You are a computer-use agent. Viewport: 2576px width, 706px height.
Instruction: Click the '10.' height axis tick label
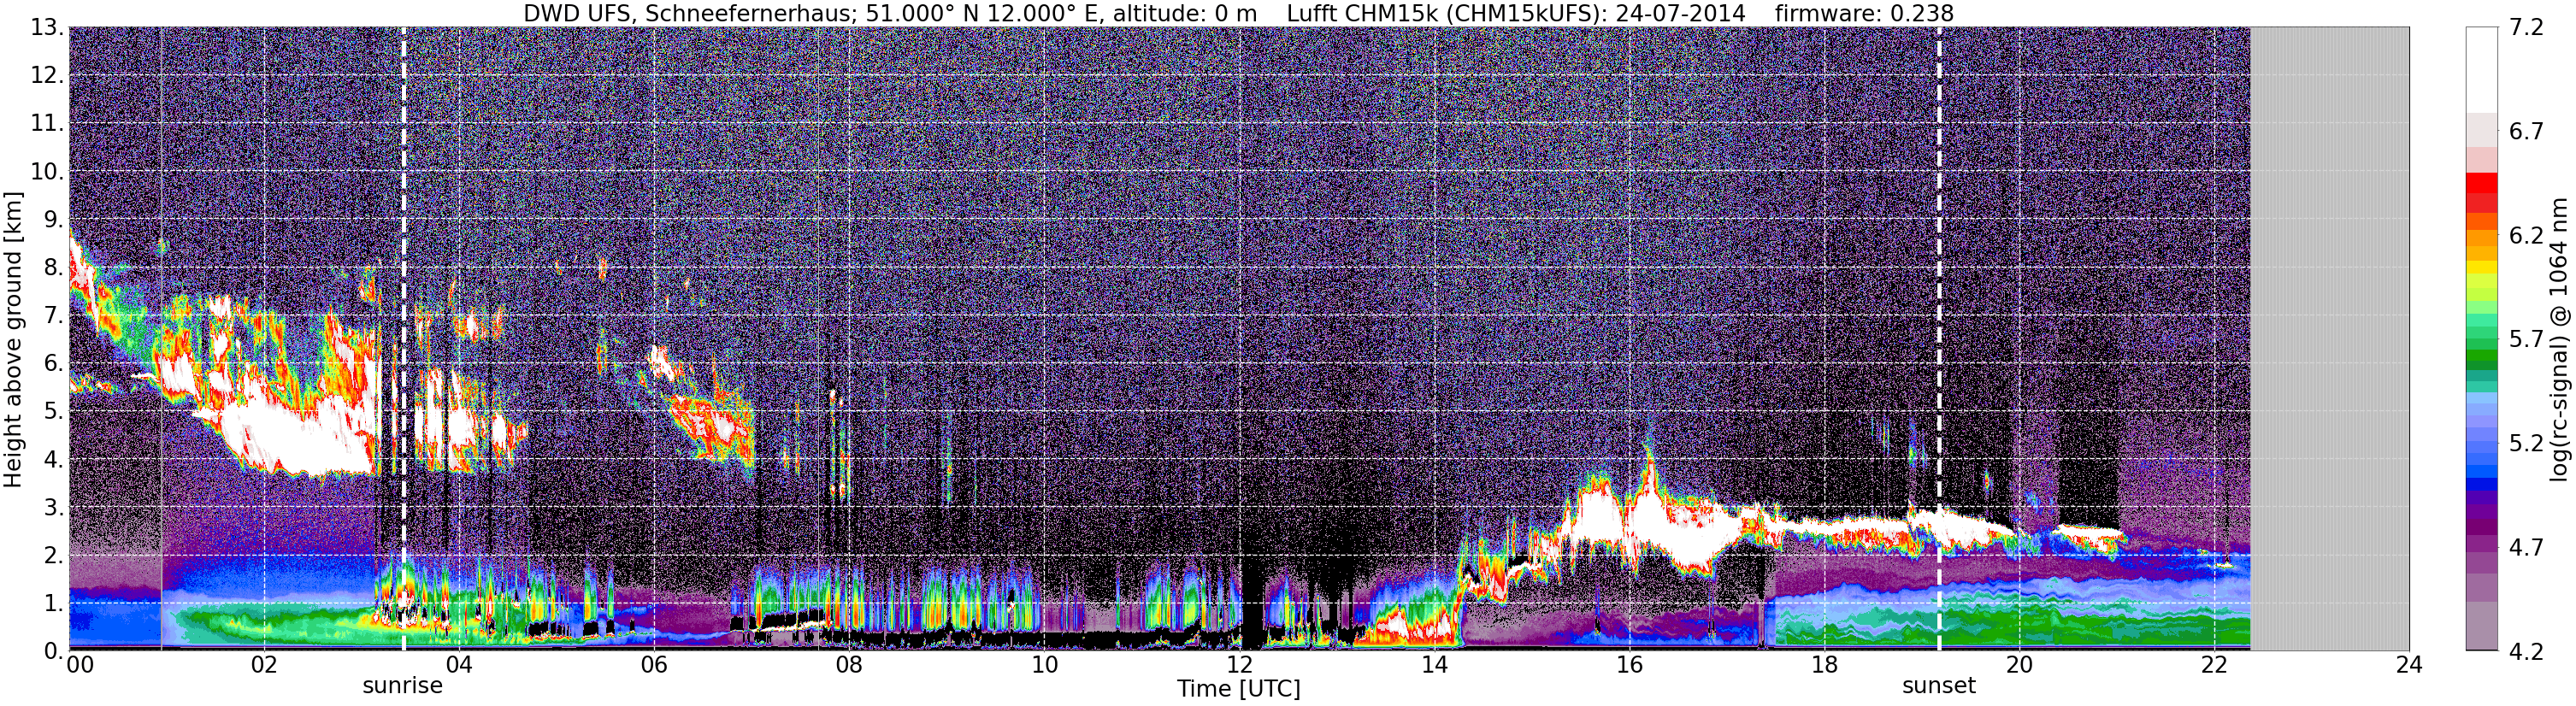pos(47,172)
